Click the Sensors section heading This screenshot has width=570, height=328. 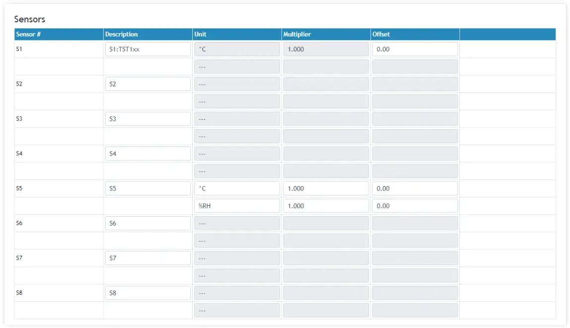coord(29,19)
